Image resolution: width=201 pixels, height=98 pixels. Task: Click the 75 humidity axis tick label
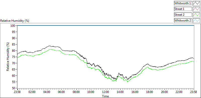(x=14, y=57)
